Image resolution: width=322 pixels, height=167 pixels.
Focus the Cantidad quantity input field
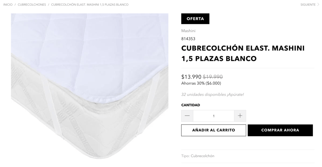point(214,116)
